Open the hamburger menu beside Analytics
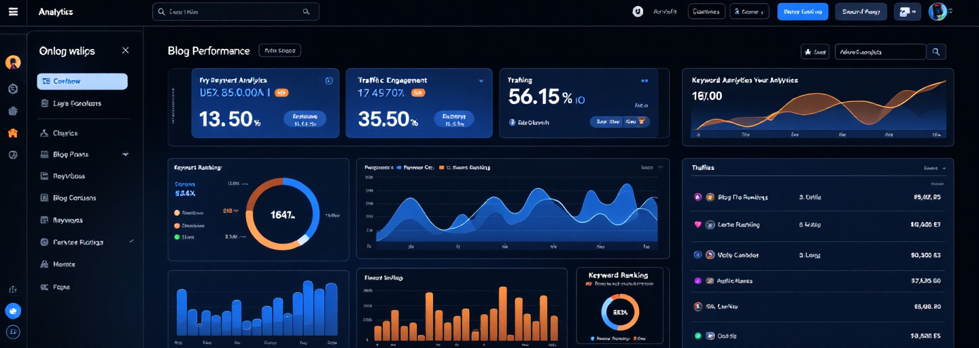979x348 pixels. click(13, 12)
